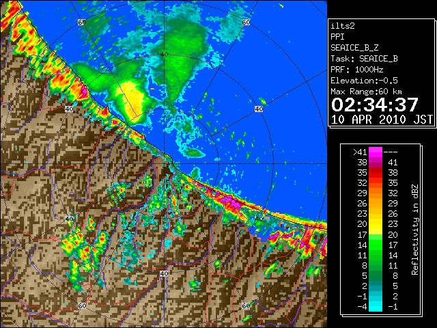This screenshot has width=437, height=328.
Task: Pick the red 35 dBZ color swatch
Action: coord(376,173)
